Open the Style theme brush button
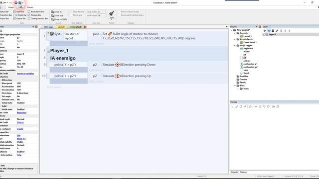The height and width of the screenshot is (179, 319). [112, 15]
